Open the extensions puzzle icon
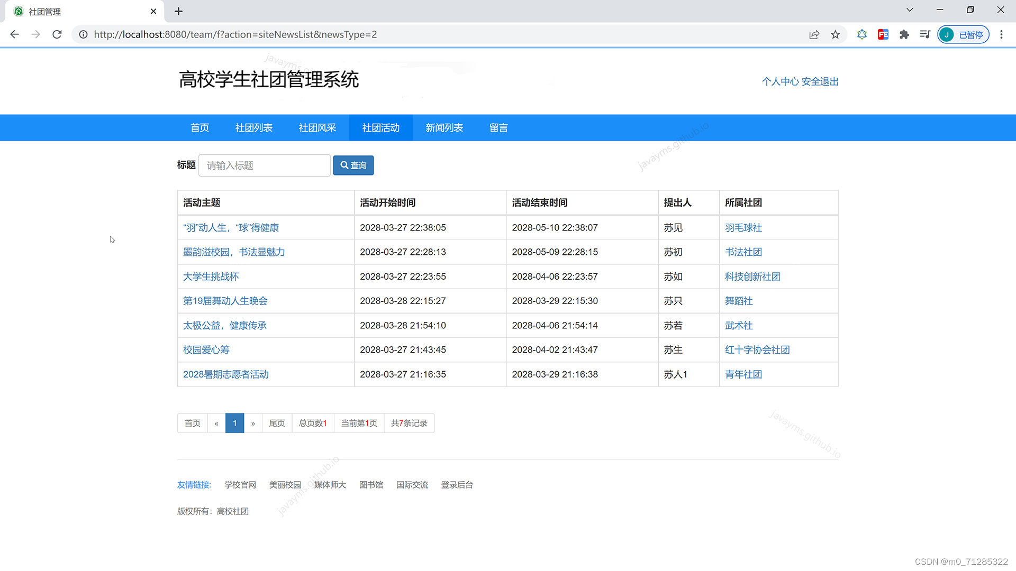Viewport: 1016px width, 571px height. click(x=904, y=34)
